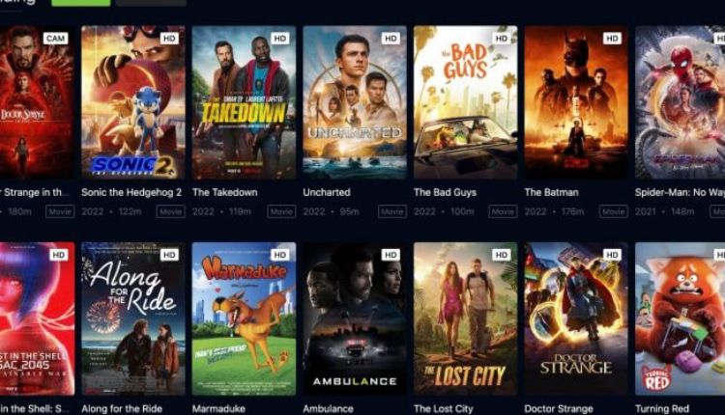Click the HD badge on Marmaduke poster
The image size is (725, 415).
(279, 255)
